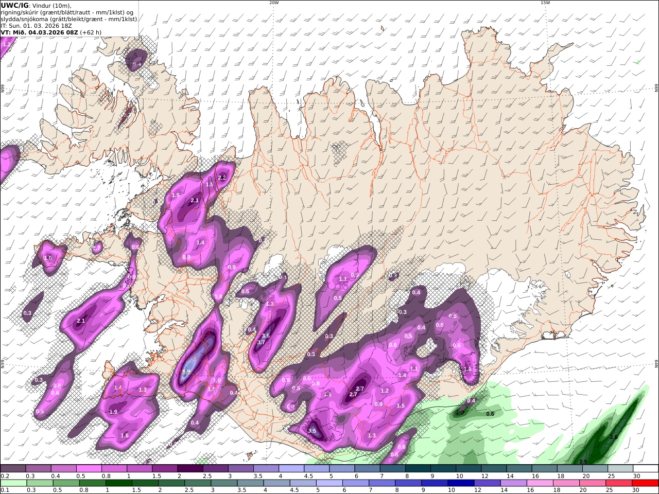
Task: Click the light pink 16–18 swatch in the lower scale
Action: (540, 483)
